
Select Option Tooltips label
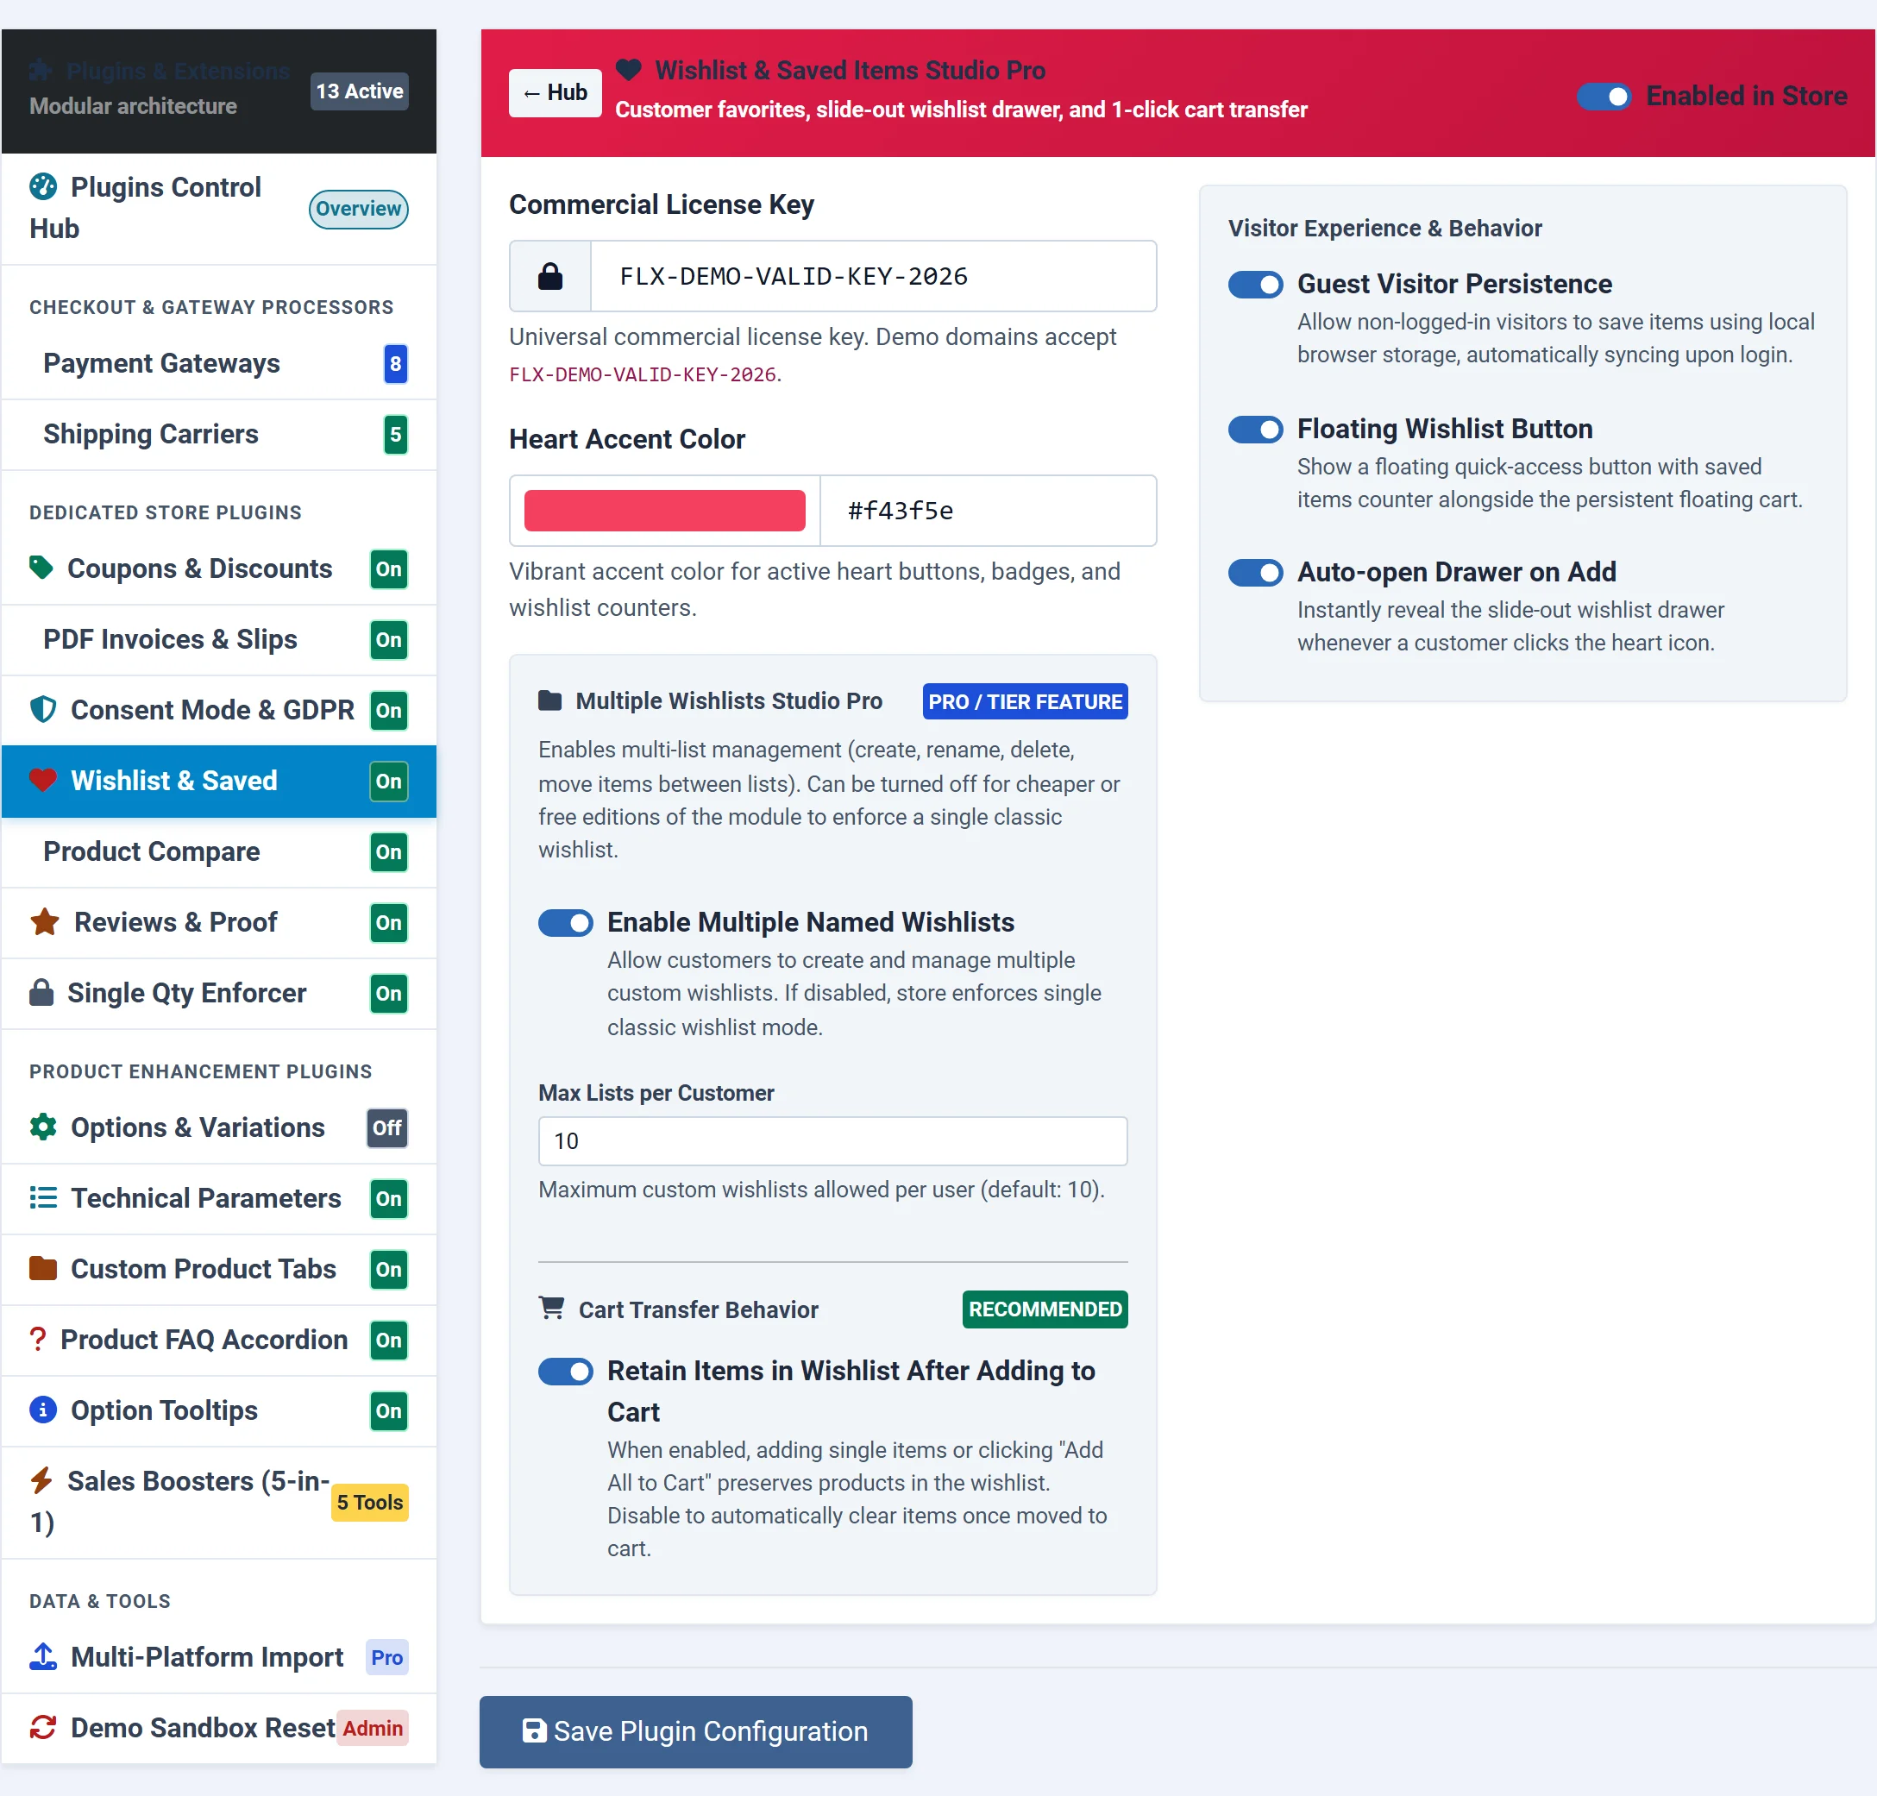(165, 1410)
